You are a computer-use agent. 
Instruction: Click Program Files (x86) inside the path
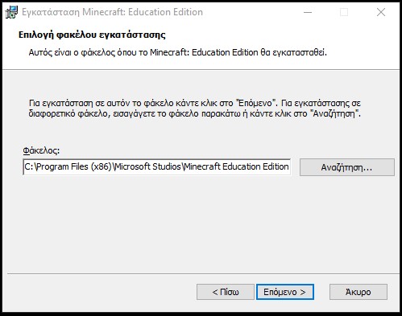74,166
